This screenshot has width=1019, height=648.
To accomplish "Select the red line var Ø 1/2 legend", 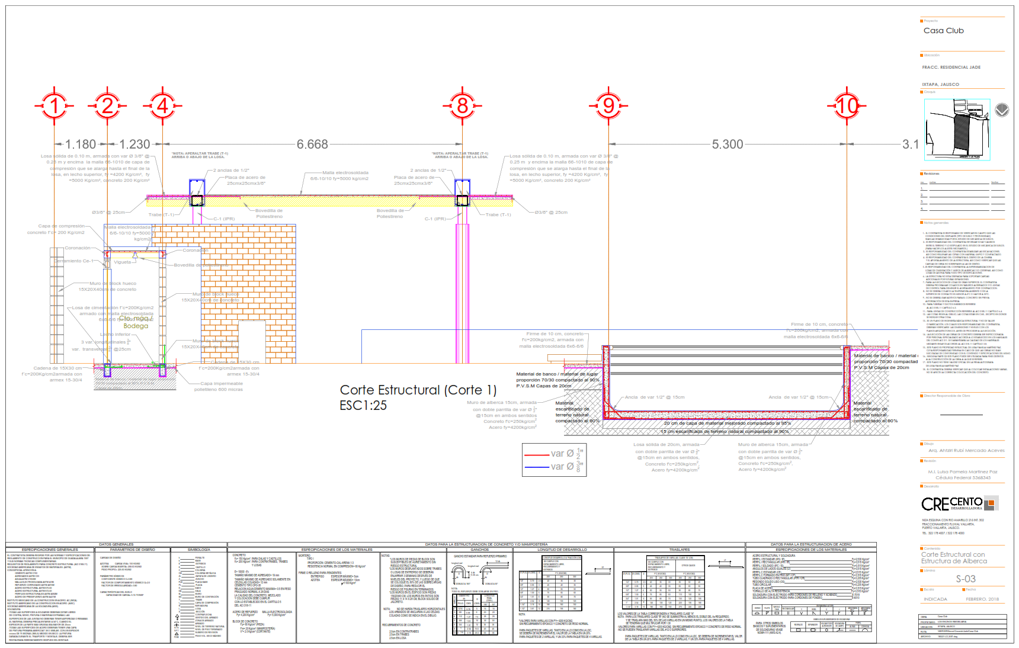I will coord(553,454).
